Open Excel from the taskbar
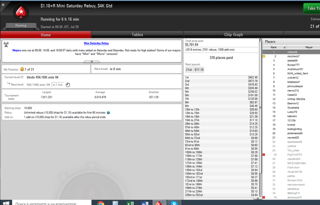This screenshot has width=320, height=205. (x=130, y=203)
